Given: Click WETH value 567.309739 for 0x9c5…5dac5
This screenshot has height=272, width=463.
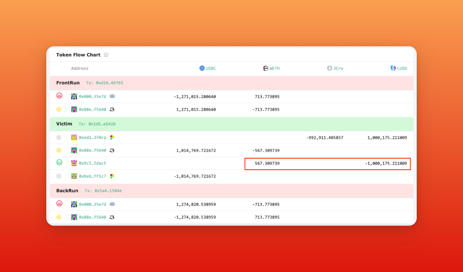Looking at the screenshot, I should tap(267, 164).
